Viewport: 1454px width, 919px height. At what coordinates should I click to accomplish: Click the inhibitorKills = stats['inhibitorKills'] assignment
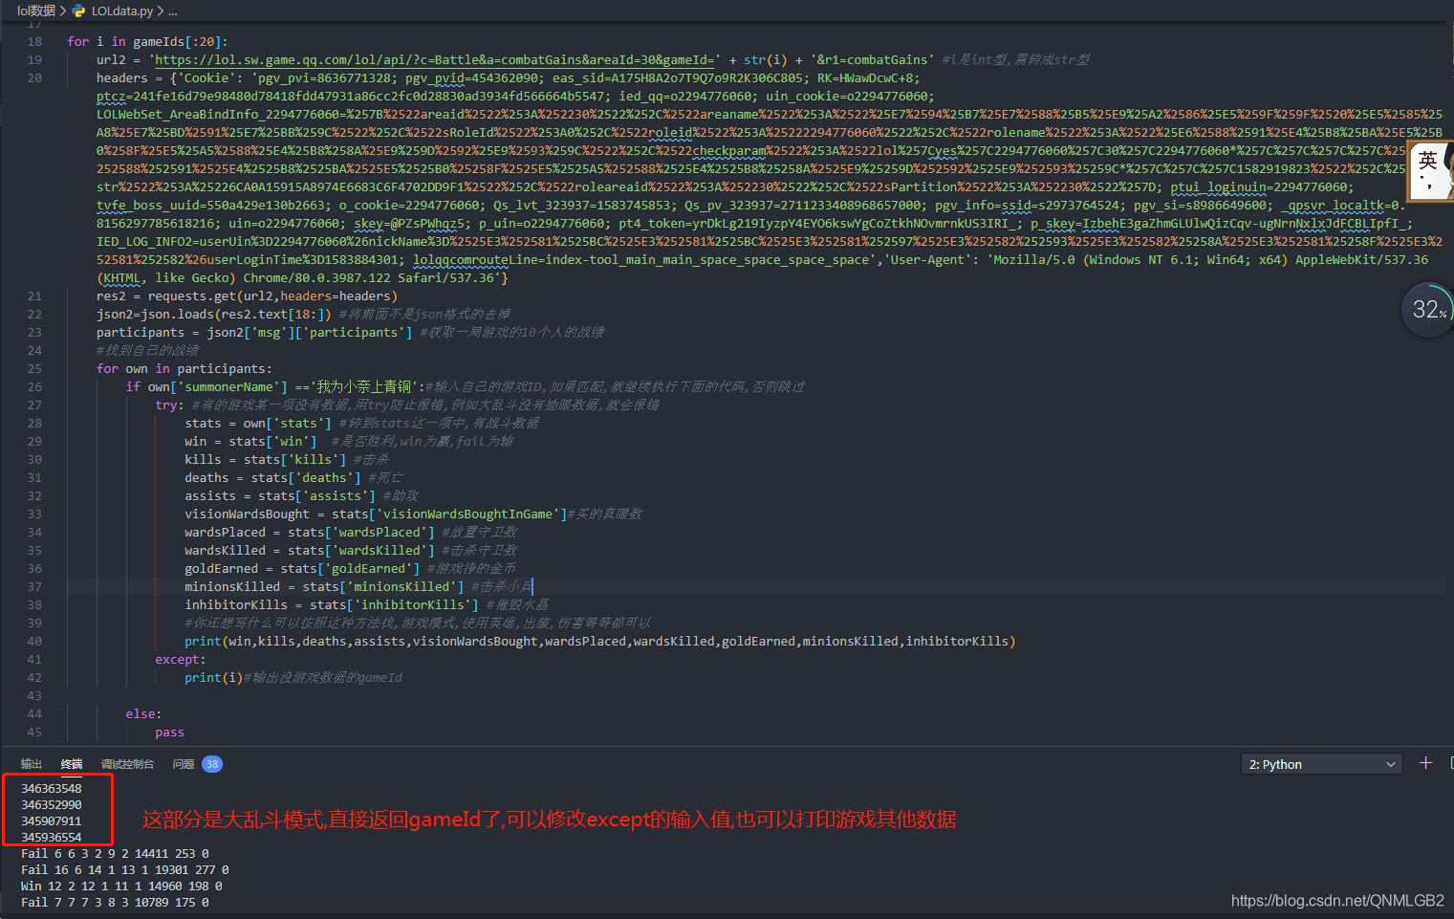(x=332, y=604)
